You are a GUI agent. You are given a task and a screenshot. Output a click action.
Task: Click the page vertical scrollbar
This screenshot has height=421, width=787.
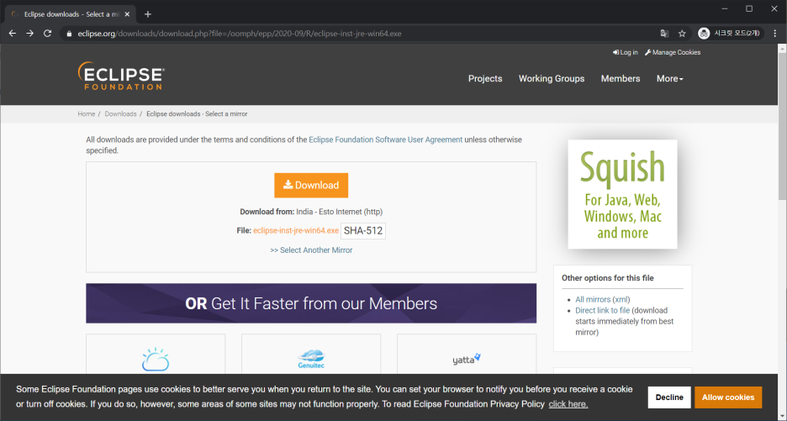pos(783,125)
